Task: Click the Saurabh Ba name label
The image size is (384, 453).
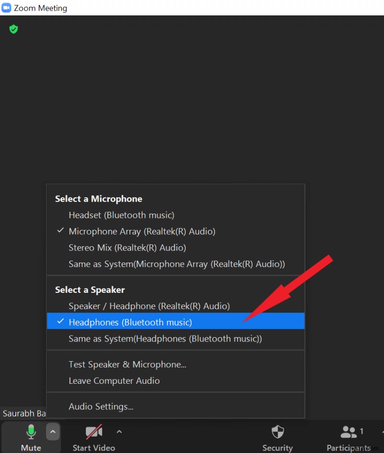Action: (24, 414)
